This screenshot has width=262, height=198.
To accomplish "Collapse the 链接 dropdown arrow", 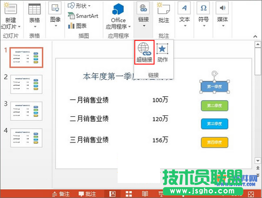I will [144, 26].
